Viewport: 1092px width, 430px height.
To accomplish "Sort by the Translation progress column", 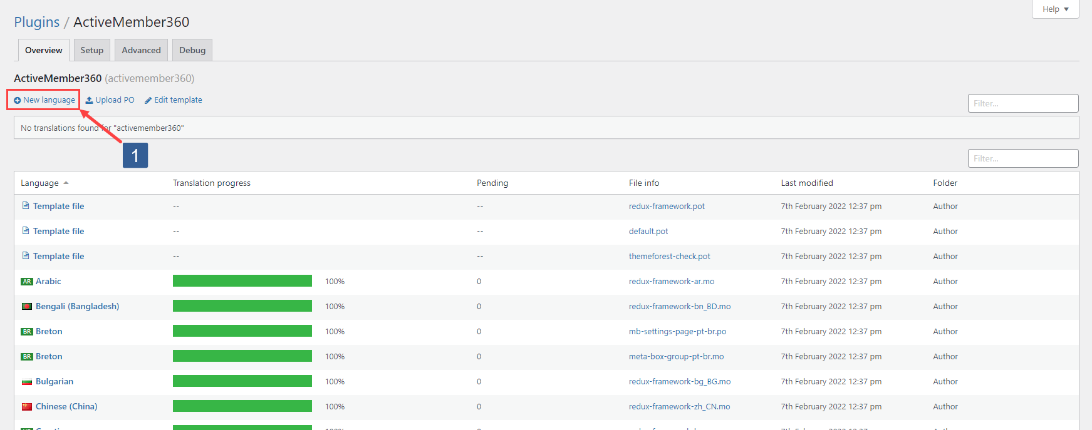I will (x=212, y=183).
